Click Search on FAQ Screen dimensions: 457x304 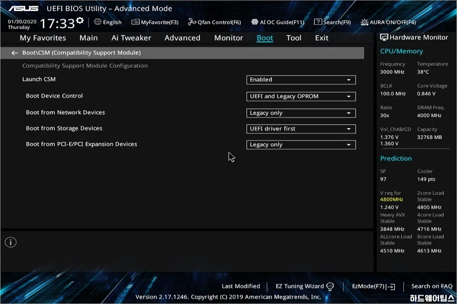[x=432, y=286]
